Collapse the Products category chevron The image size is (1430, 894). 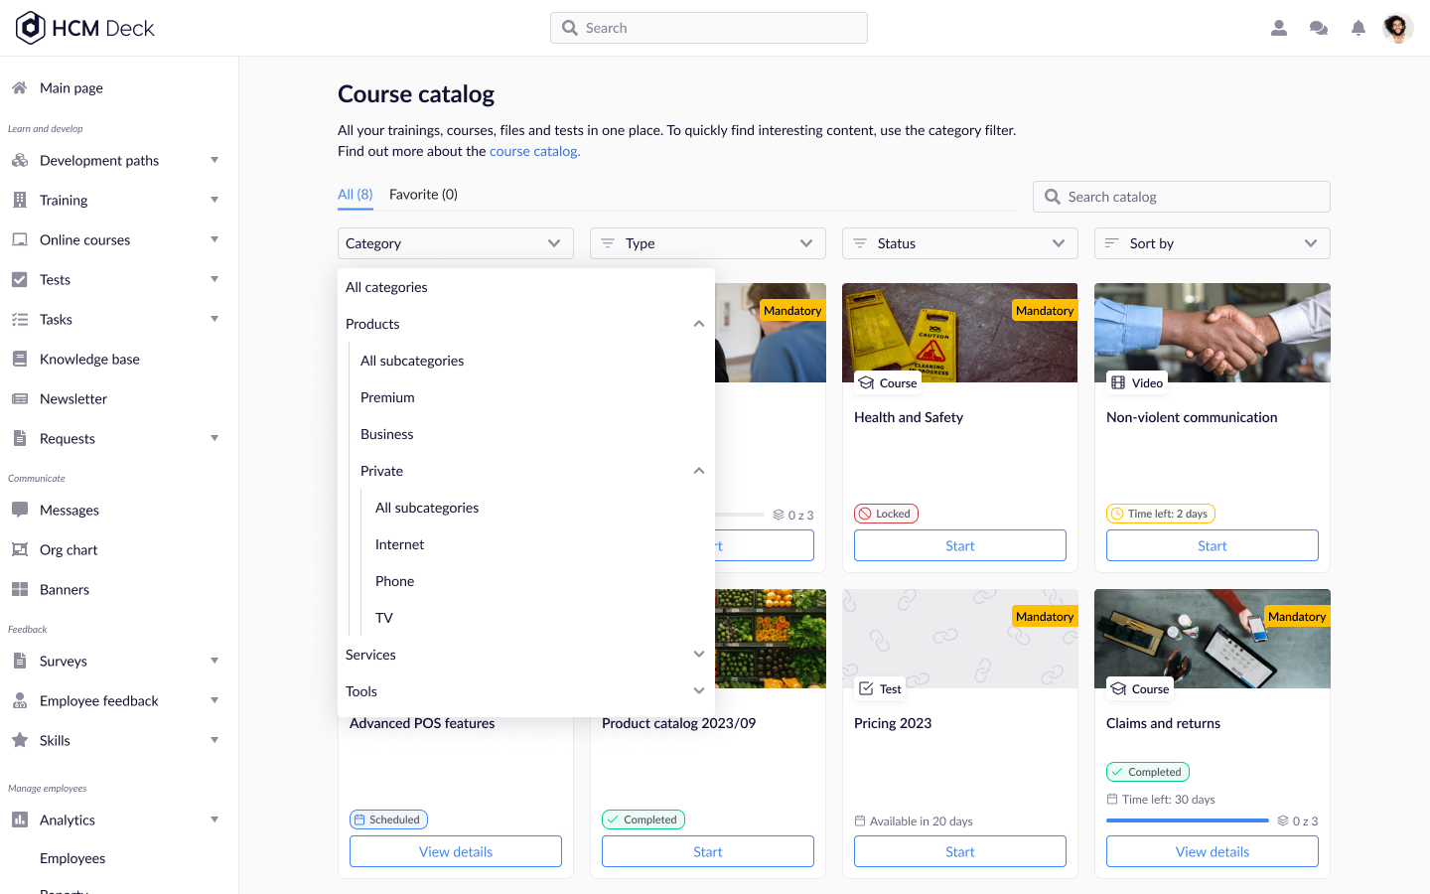coord(699,324)
